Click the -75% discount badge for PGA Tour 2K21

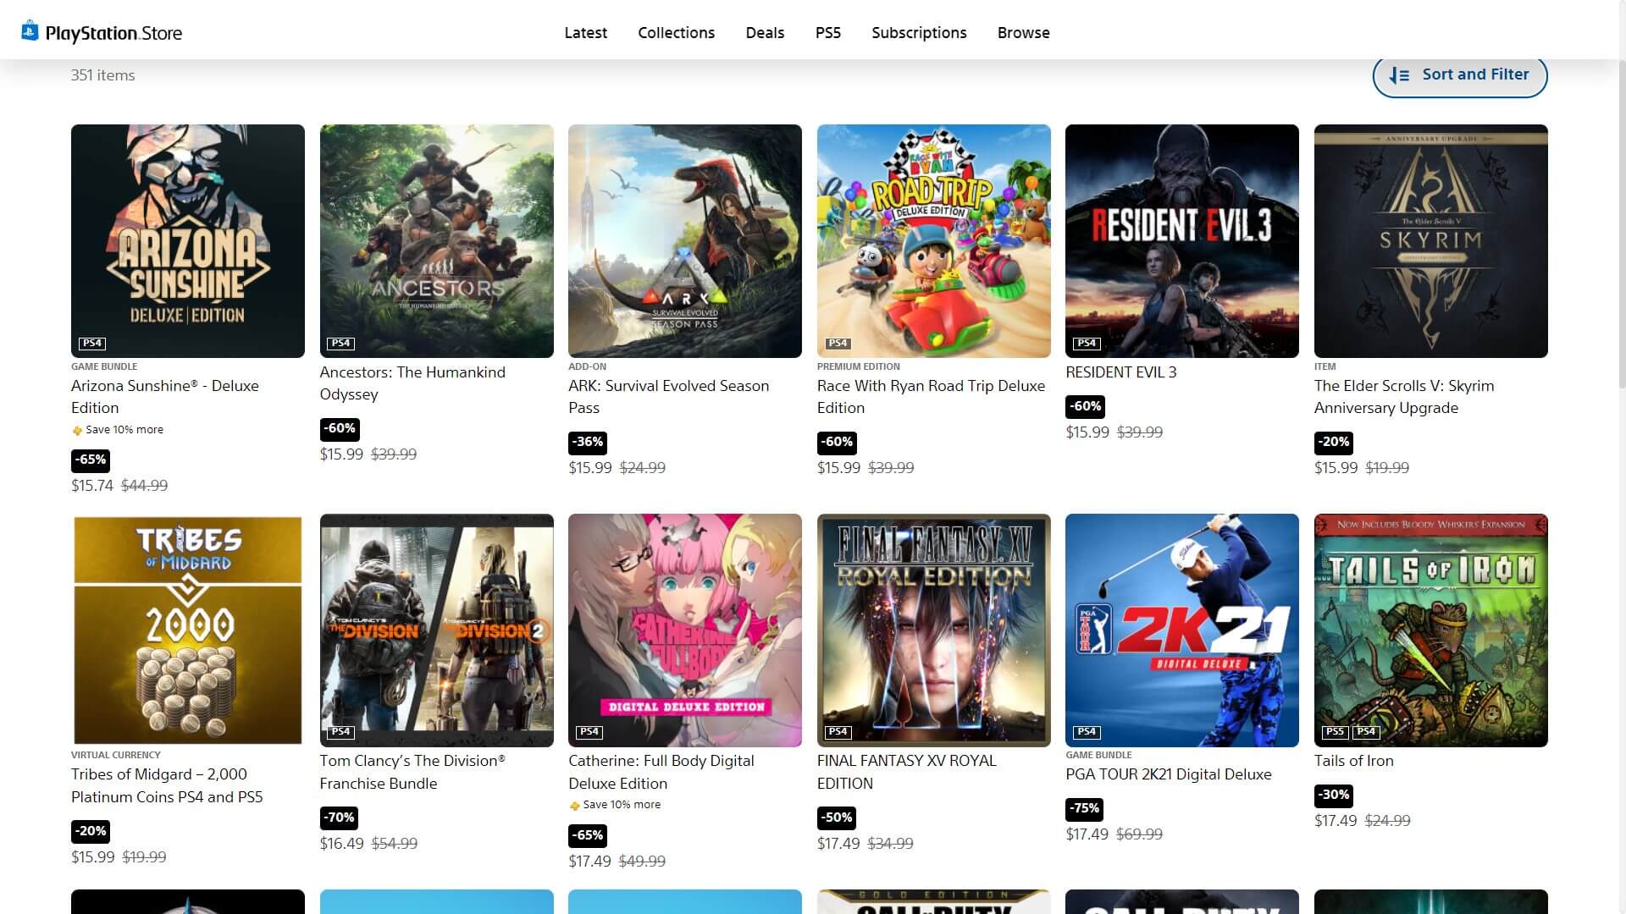(1084, 808)
